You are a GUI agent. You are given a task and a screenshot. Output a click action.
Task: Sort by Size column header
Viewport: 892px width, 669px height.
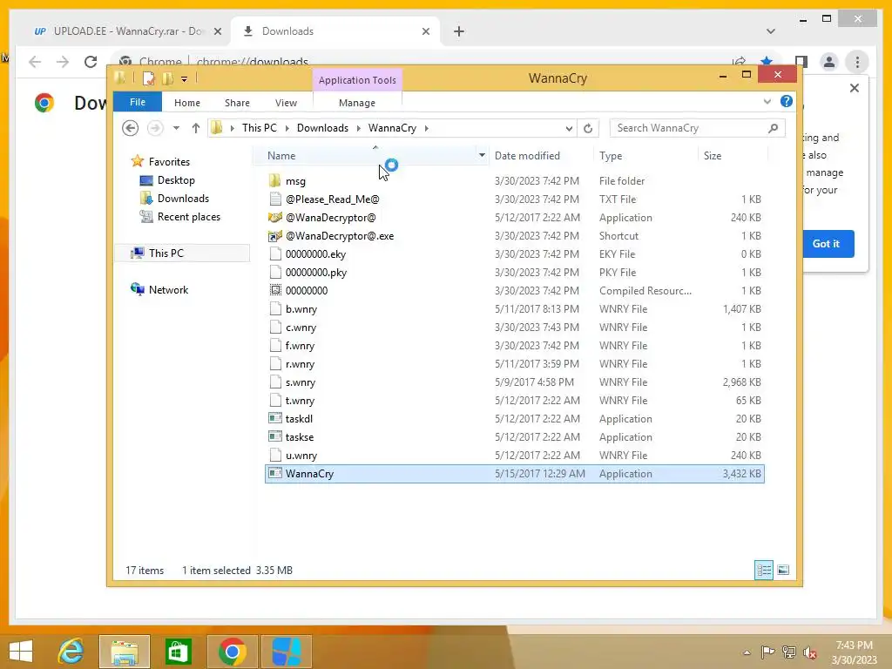tap(713, 155)
